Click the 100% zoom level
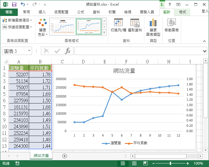This screenshot has height=167, width=209. pyautogui.click(x=198, y=163)
